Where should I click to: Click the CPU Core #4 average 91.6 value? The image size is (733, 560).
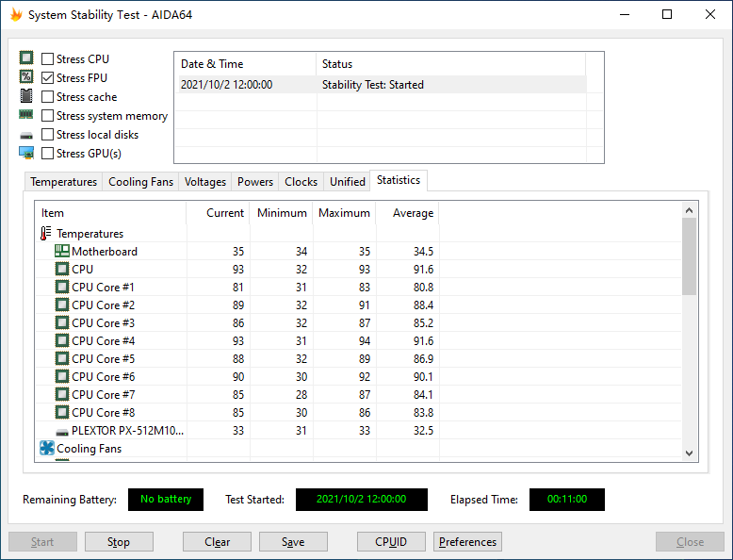(x=423, y=341)
